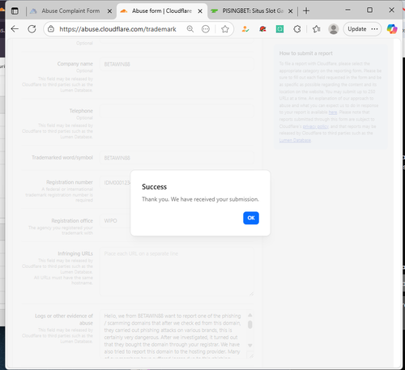Viewport: 405px width, 370px height.
Task: Click scroll-down arrow of evidence text area
Action: [250, 345]
